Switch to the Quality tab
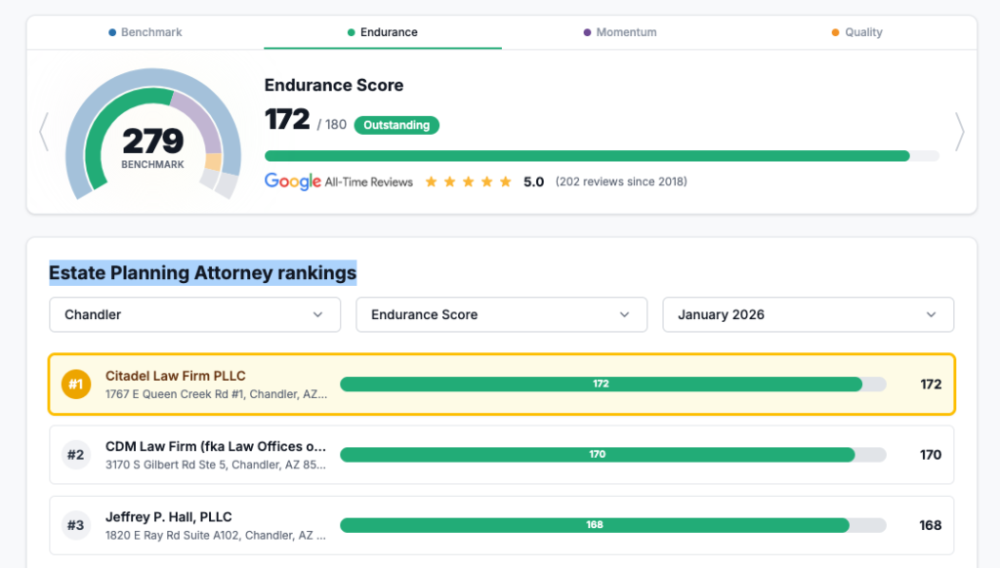 click(857, 32)
